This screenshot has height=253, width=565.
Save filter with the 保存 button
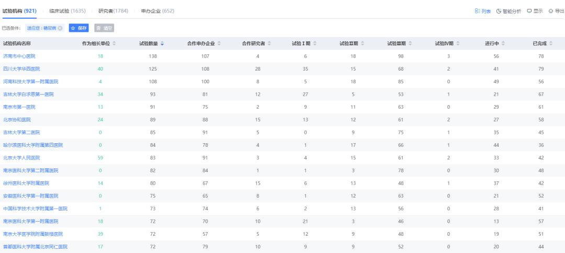pos(80,28)
